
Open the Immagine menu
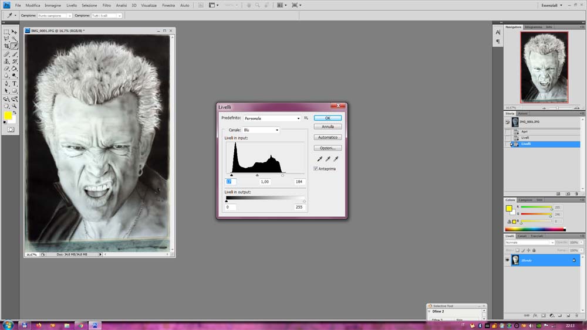point(53,5)
